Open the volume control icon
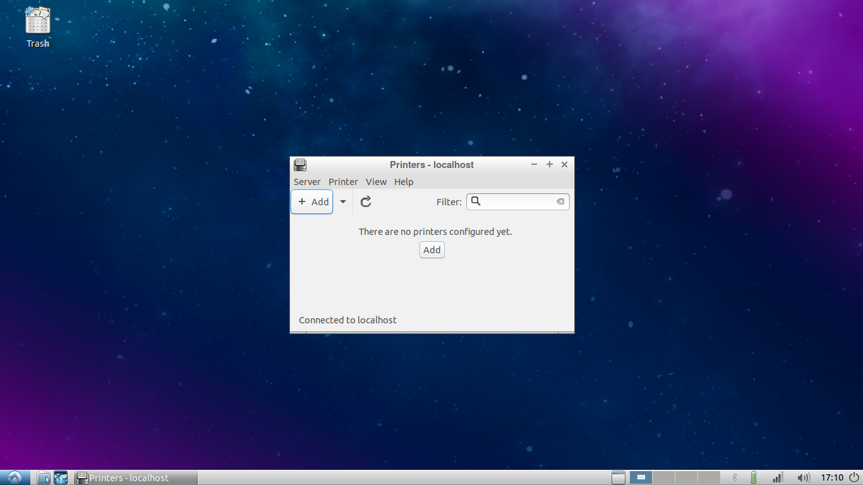The height and width of the screenshot is (485, 863). click(804, 478)
